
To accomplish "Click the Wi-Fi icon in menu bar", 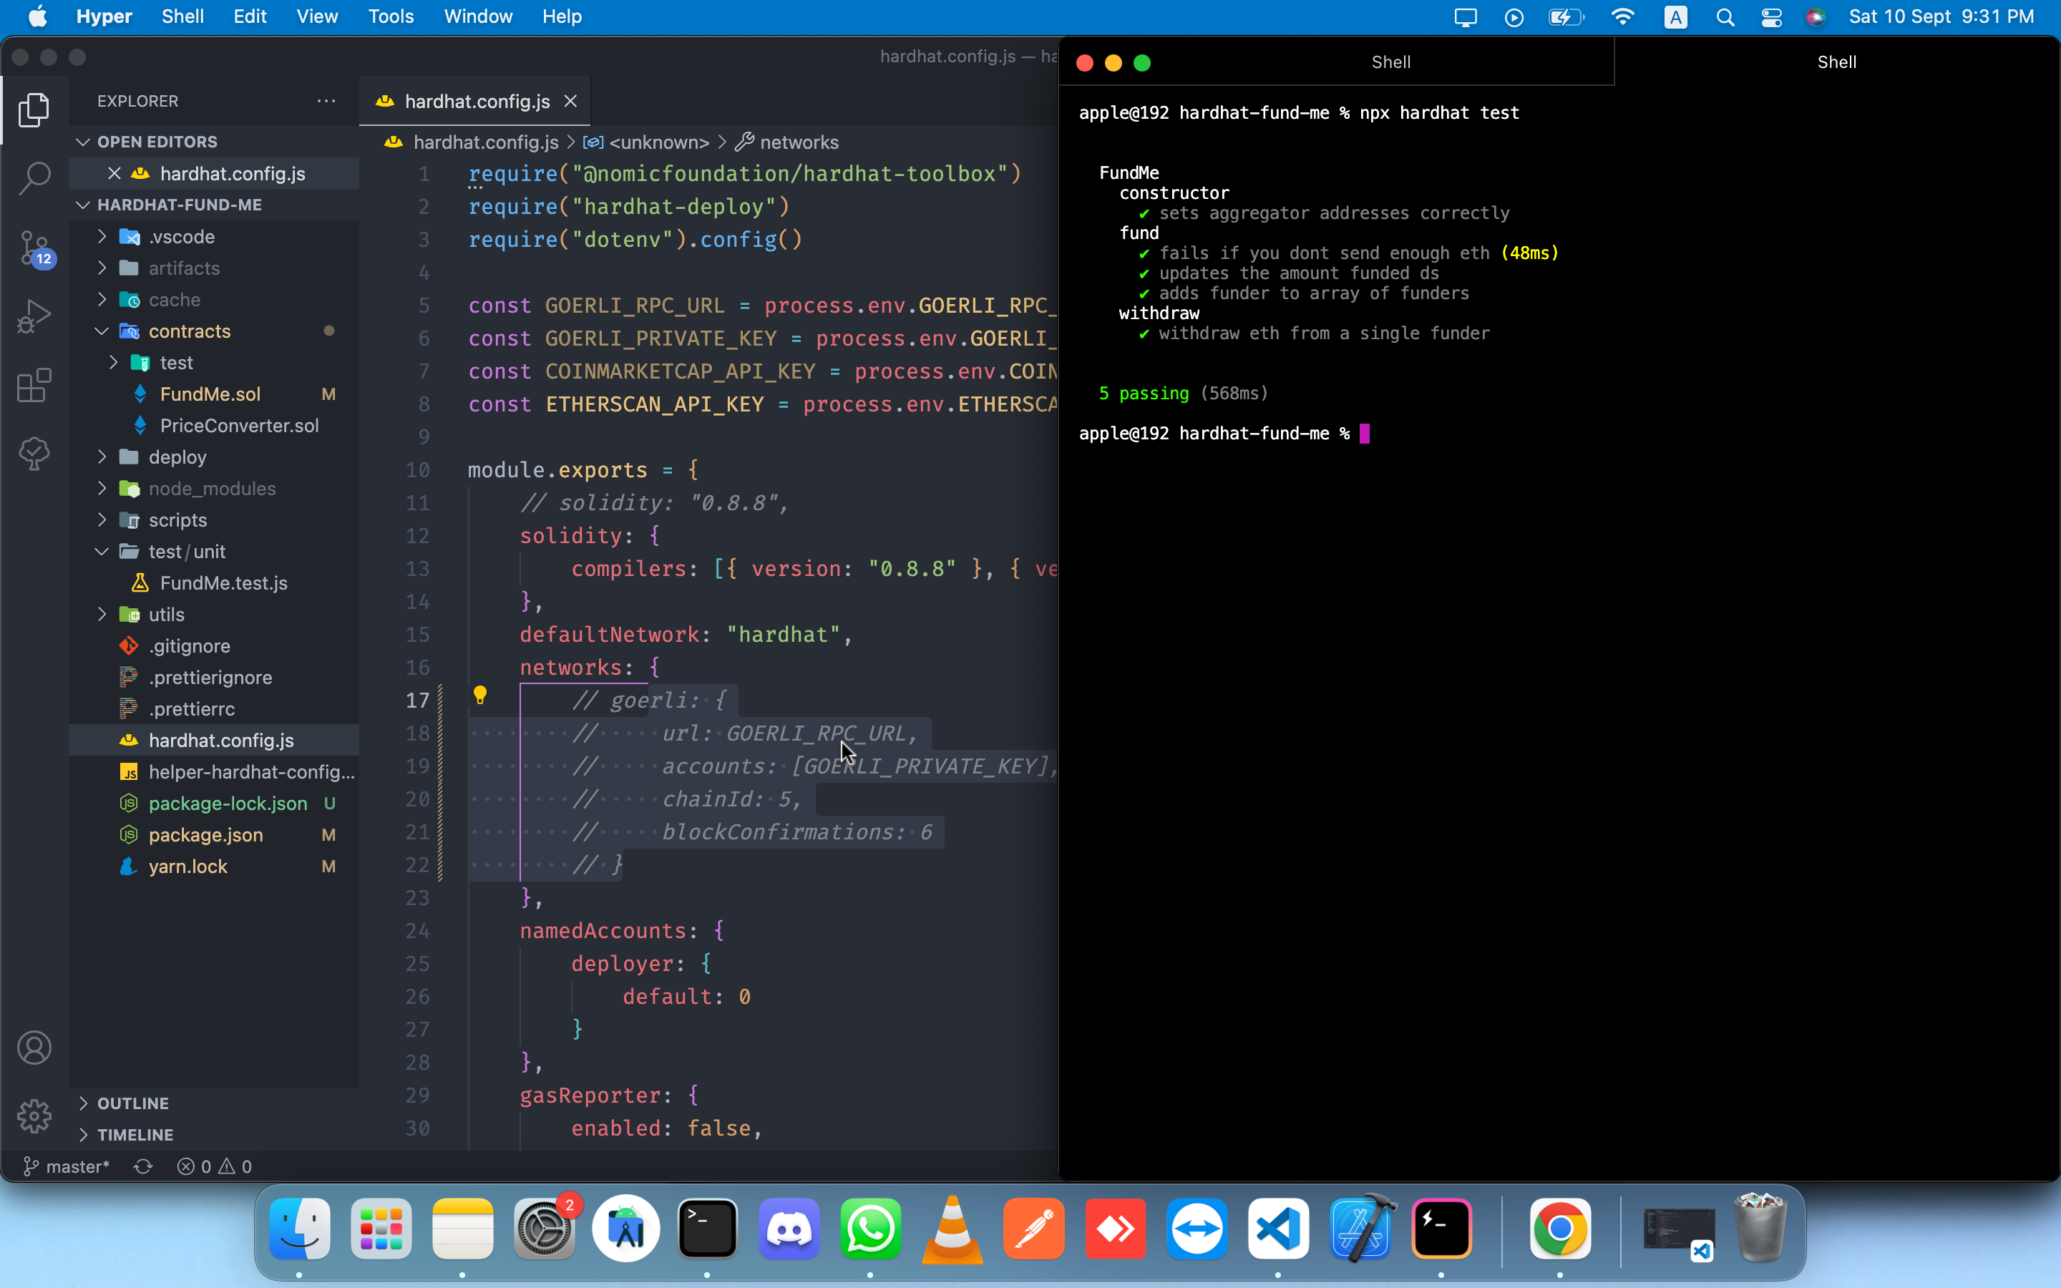I will (1622, 17).
